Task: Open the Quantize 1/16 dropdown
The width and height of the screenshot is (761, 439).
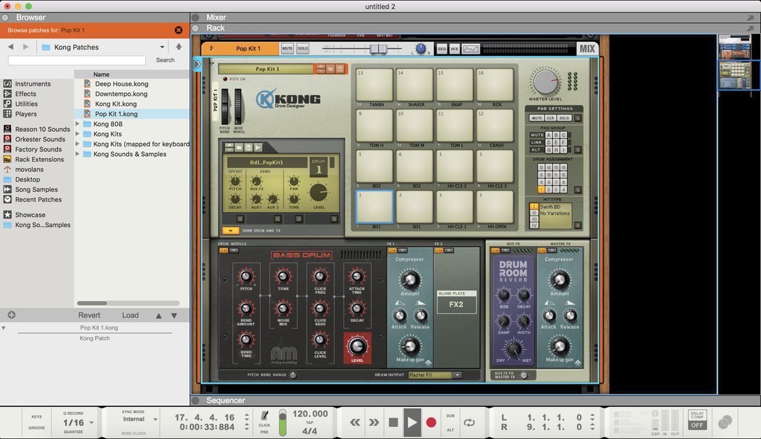Action: [91, 423]
